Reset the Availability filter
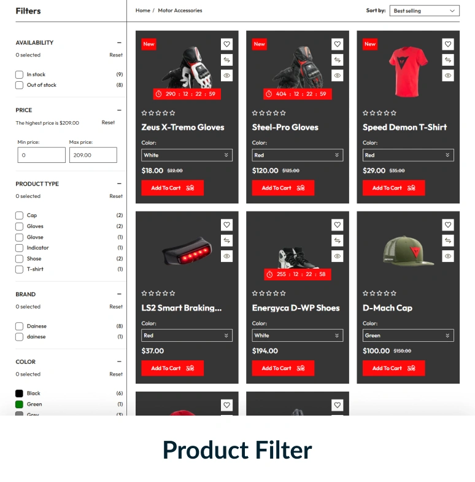Viewport: 475px width, 482px height. [115, 55]
